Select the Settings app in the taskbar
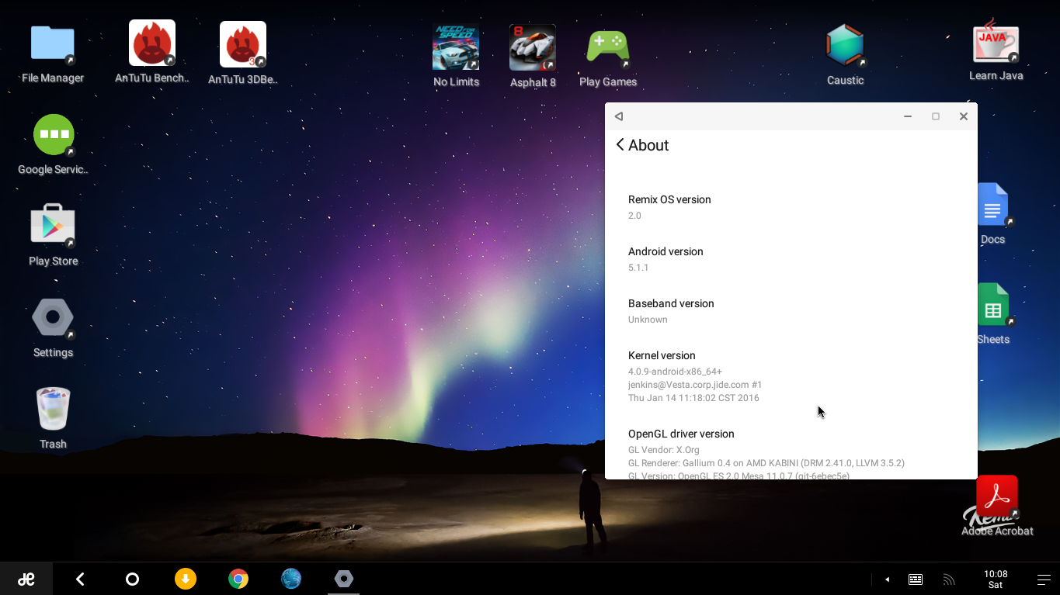Viewport: 1060px width, 595px height. click(x=344, y=579)
